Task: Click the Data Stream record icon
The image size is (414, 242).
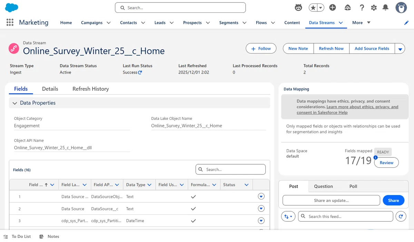Action: 14,48
